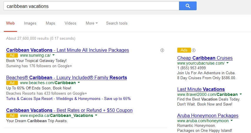
Task: Expand the arrow next to the expedia.ca URL
Action: pyautogui.click(x=96, y=115)
